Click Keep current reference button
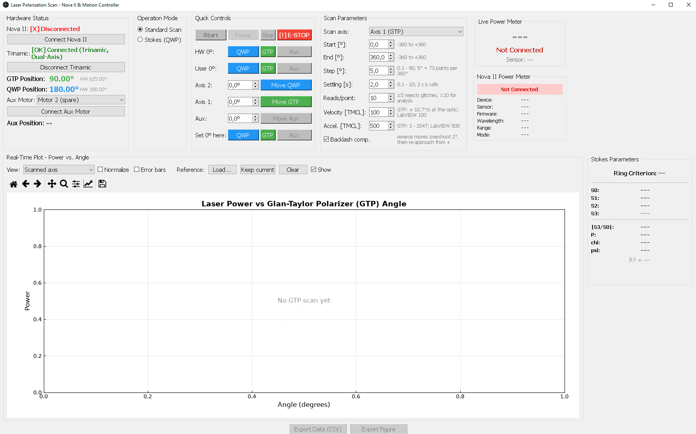 pos(258,169)
